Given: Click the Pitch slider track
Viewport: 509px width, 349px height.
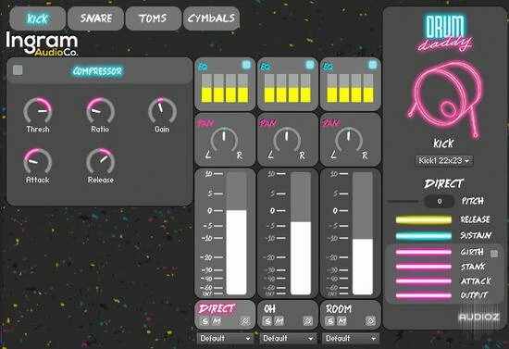Looking at the screenshot, I should [403, 201].
